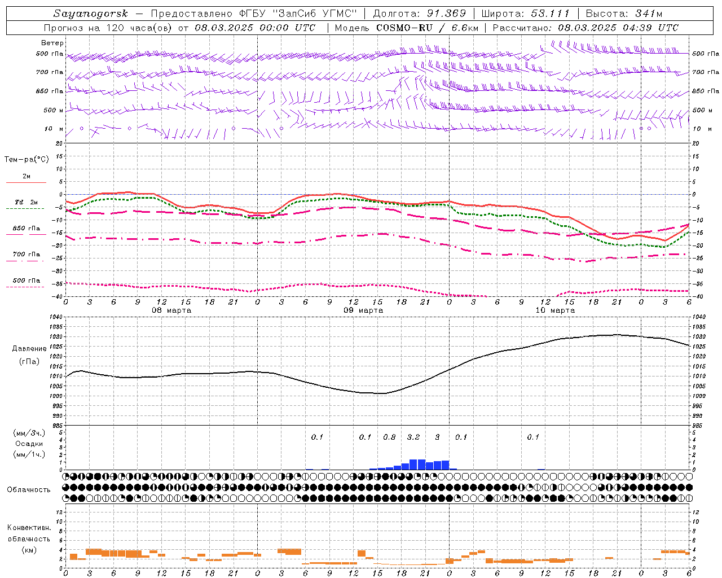Screen dimensions: 722x578
Task: Click the 'Давление' pressure panel label
Action: pos(29,349)
